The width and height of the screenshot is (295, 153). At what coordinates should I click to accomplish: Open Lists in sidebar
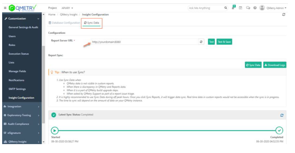[11, 63]
